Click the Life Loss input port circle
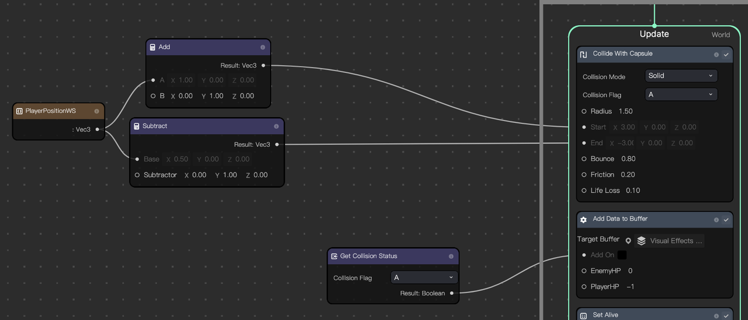 584,191
